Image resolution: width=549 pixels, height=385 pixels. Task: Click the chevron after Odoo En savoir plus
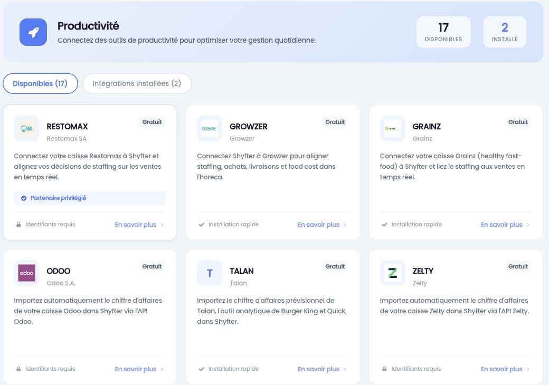tap(162, 369)
